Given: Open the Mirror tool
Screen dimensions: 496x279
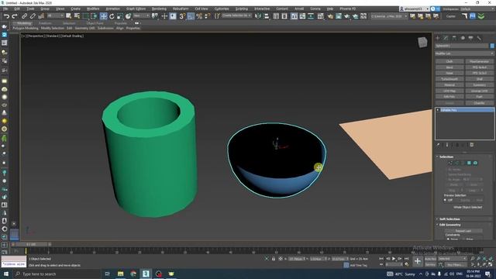Looking at the screenshot, I should [x=258, y=16].
